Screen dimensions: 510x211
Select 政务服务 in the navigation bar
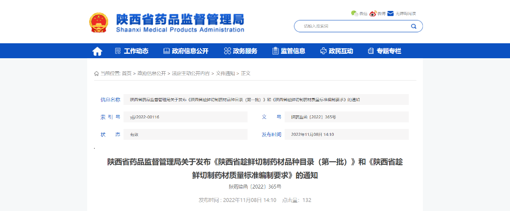[x=245, y=51]
